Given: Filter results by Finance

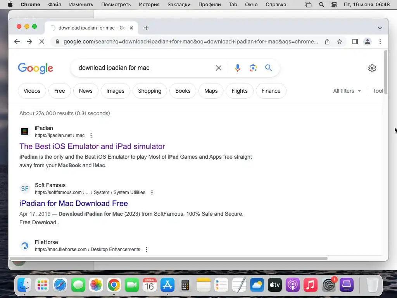Looking at the screenshot, I should pyautogui.click(x=271, y=91).
